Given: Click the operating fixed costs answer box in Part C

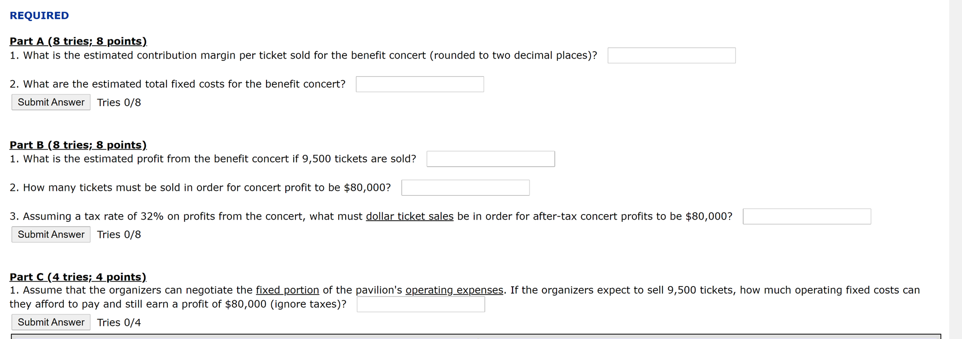Looking at the screenshot, I should pyautogui.click(x=421, y=304).
